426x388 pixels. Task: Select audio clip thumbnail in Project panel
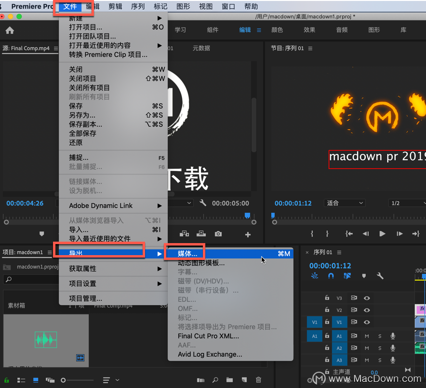pos(46,340)
